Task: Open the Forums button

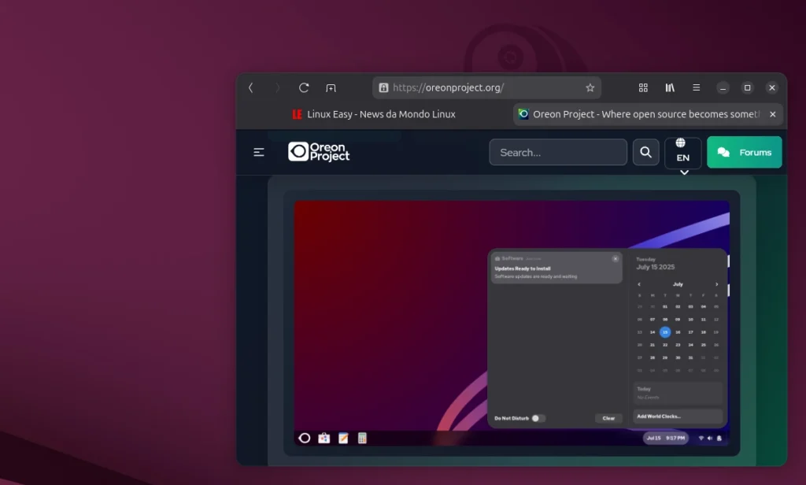Action: click(744, 153)
